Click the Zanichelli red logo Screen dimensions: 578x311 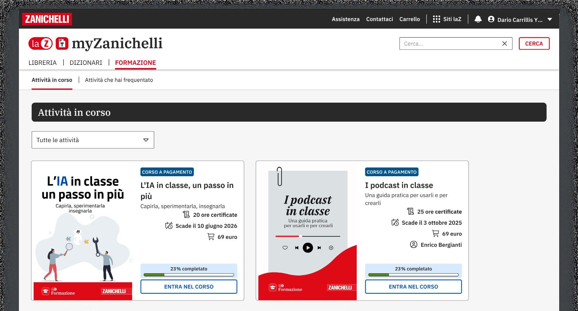click(47, 19)
